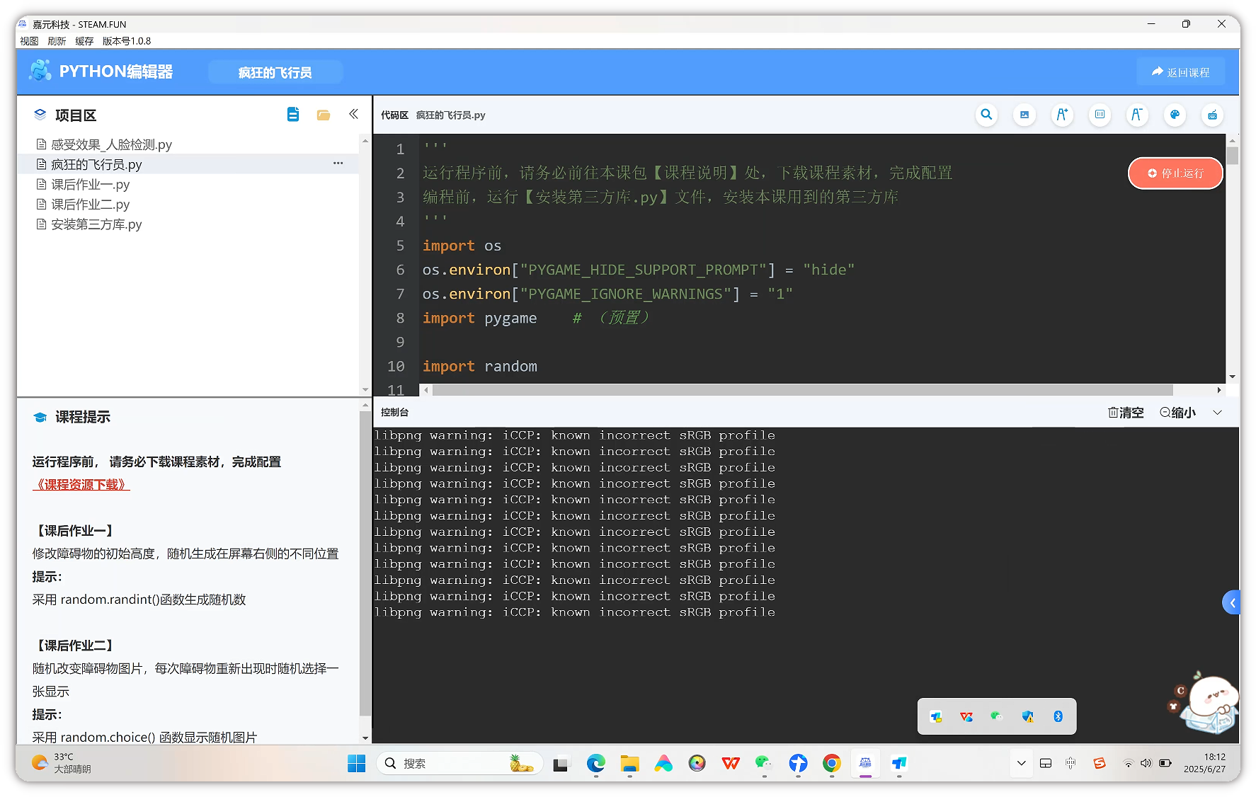Open the color palette theme icon
Viewport: 1256px width, 797px height.
tap(1175, 115)
